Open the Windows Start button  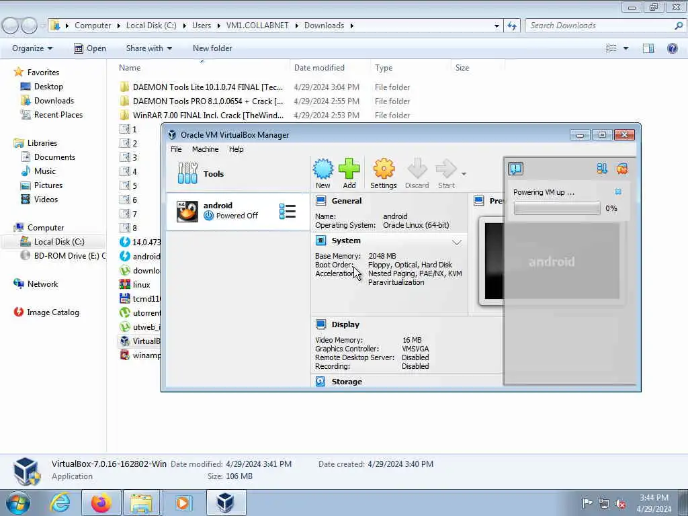pyautogui.click(x=18, y=503)
